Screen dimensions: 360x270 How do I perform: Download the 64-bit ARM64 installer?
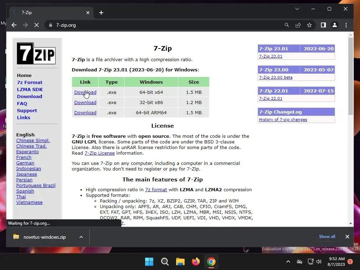point(85,113)
